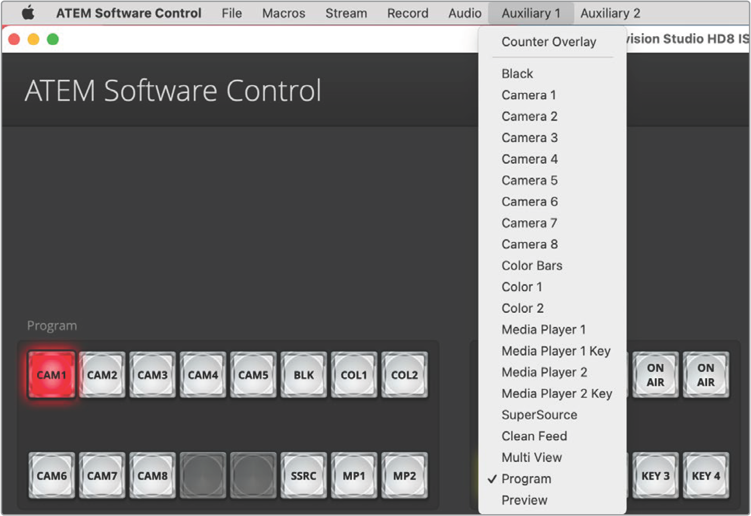The image size is (751, 516).
Task: Route Camera 6 to Auxiliary 1
Action: click(x=552, y=201)
